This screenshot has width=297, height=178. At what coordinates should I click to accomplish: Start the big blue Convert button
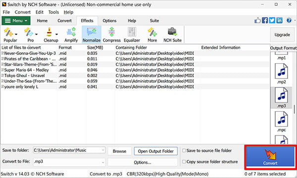270,157
